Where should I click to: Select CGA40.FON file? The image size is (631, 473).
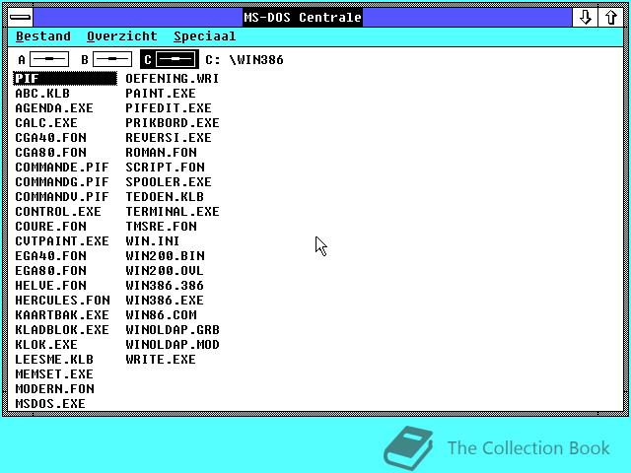[50, 138]
